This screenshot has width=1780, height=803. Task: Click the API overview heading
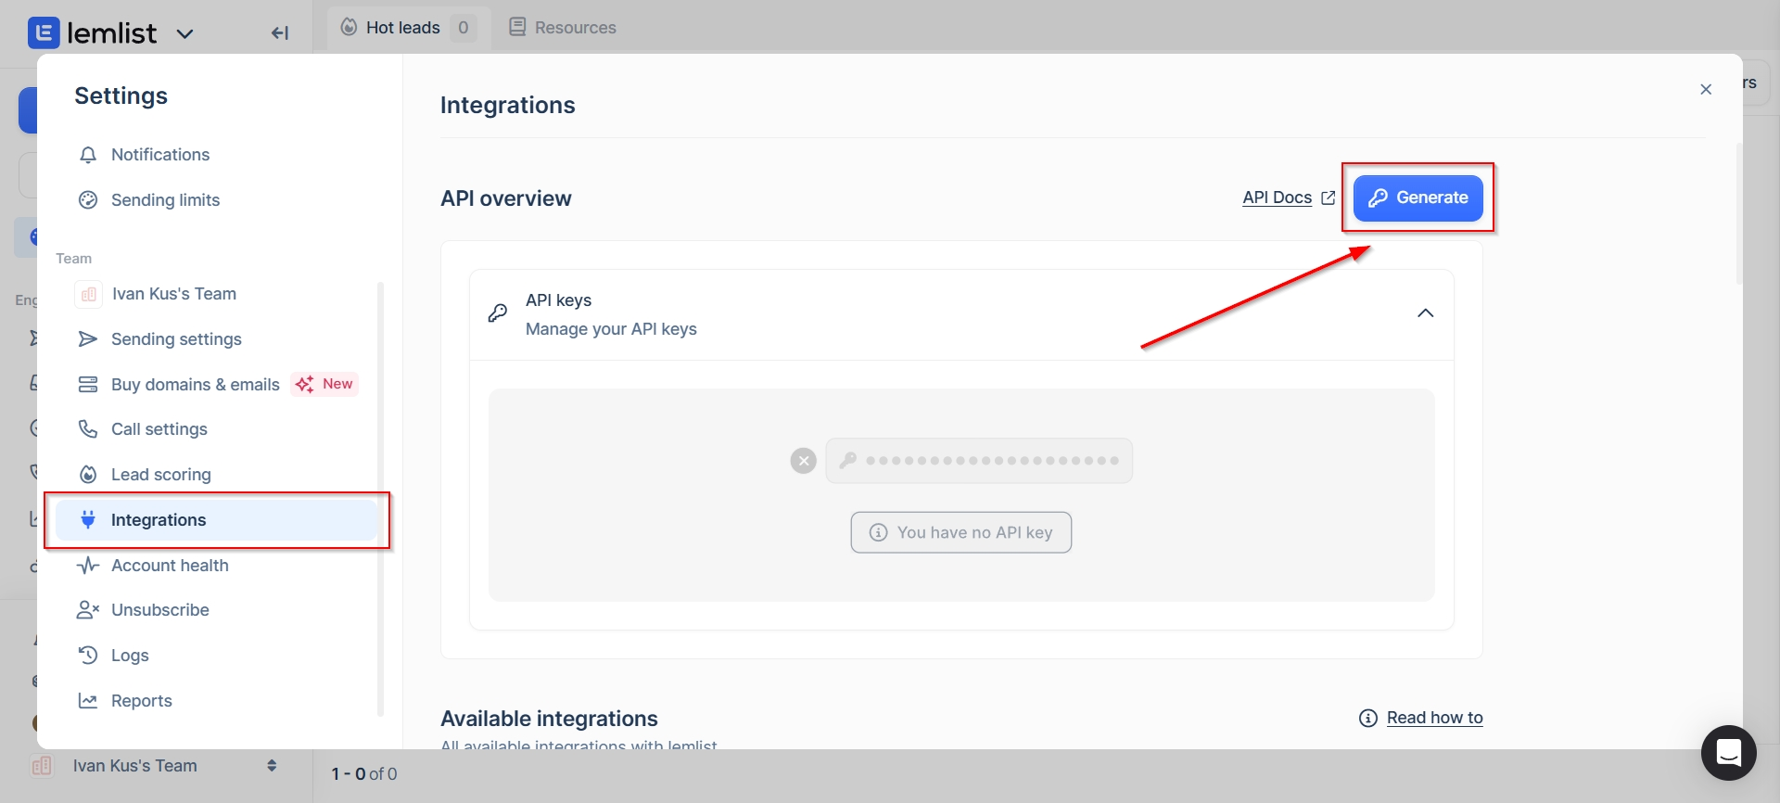click(x=506, y=198)
